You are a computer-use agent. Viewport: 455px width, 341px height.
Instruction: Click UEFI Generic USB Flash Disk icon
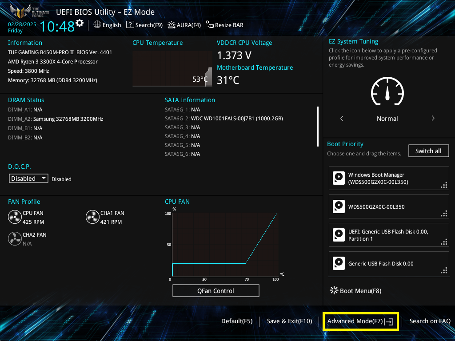click(339, 235)
